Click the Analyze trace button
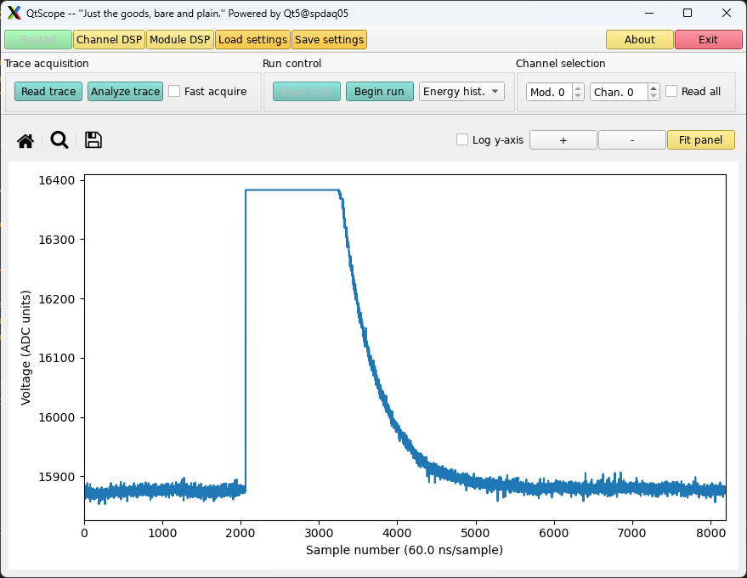Screen dimensions: 747x578 click(x=125, y=92)
